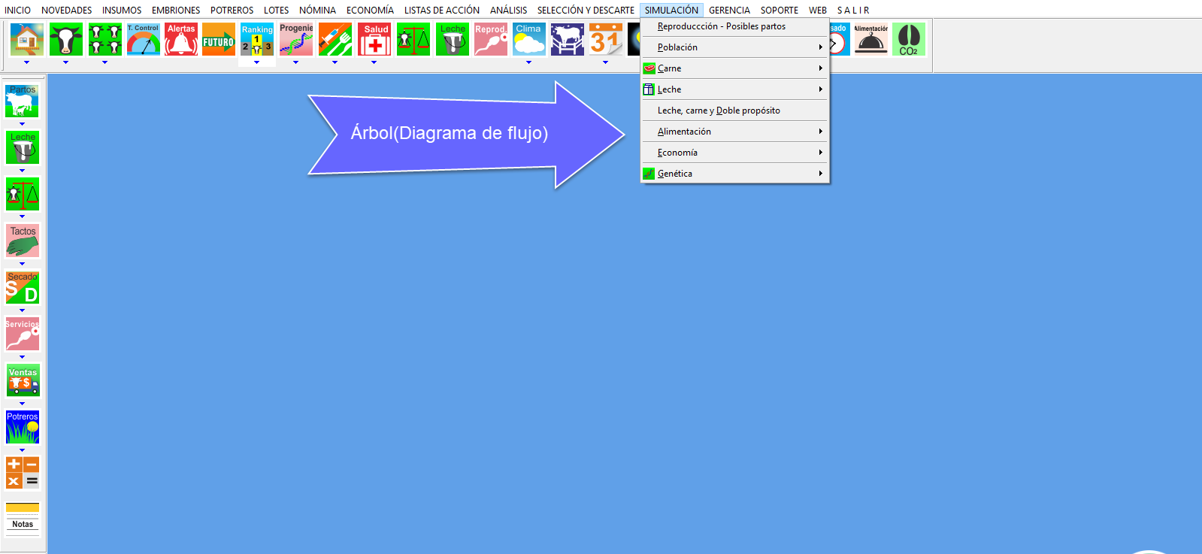This screenshot has width=1202, height=554.
Task: Open the CO2 footprint icon
Action: point(909,40)
